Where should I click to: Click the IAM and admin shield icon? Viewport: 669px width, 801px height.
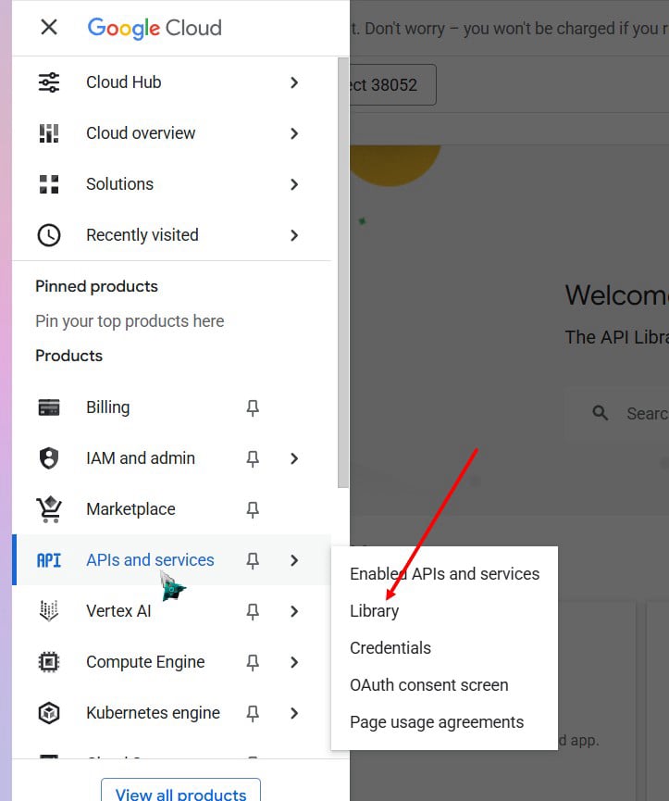pyautogui.click(x=49, y=458)
